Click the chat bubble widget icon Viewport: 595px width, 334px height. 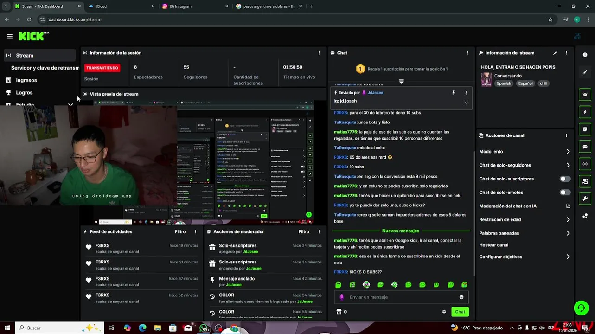(585, 147)
